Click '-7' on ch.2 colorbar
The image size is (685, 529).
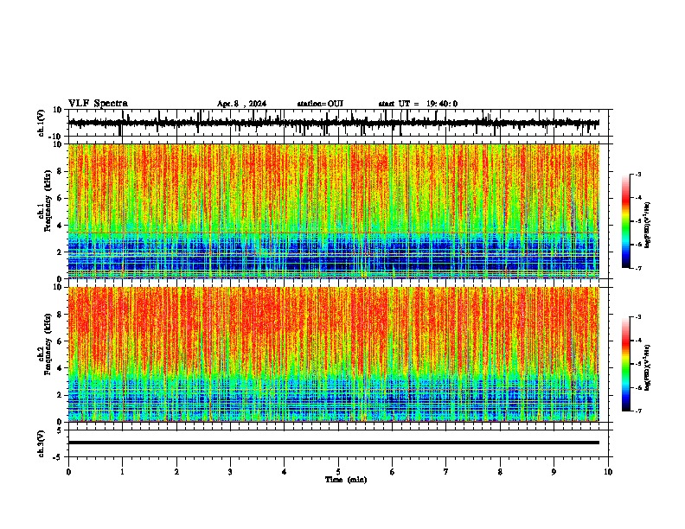[x=637, y=411]
